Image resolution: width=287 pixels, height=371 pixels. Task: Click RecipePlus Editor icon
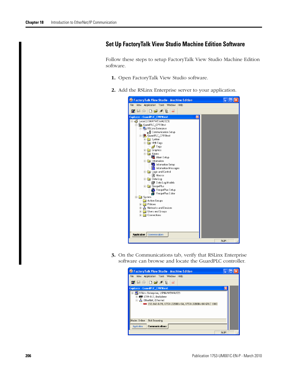[x=153, y=193]
